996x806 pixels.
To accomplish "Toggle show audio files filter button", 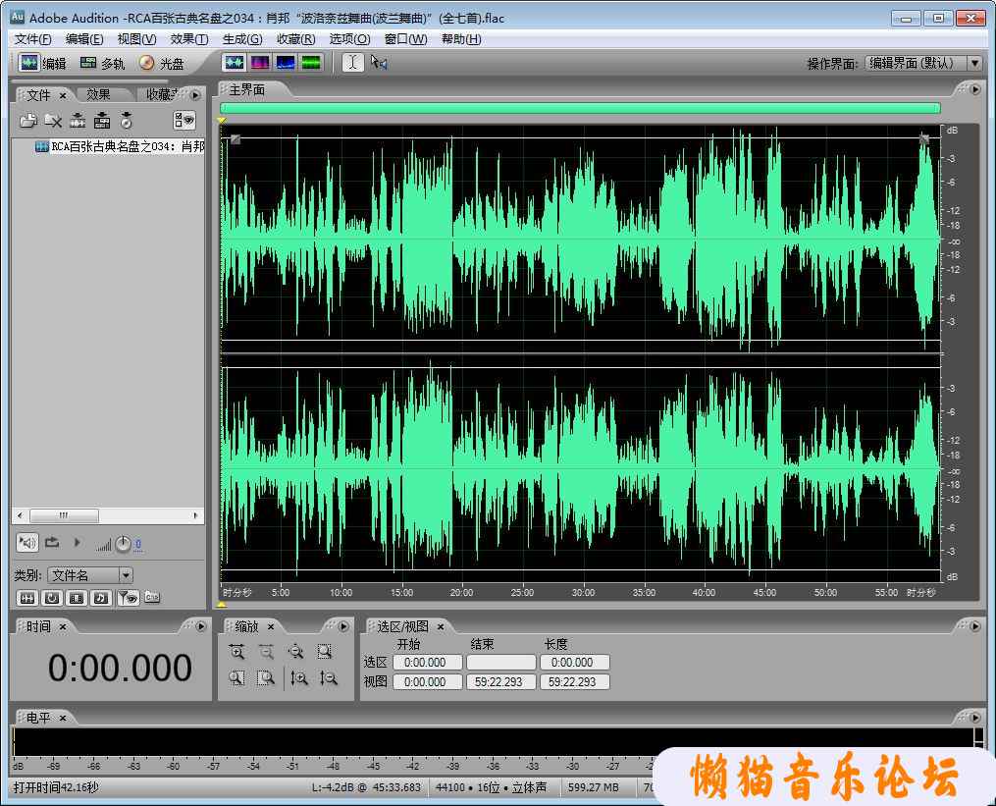I will pos(27,598).
